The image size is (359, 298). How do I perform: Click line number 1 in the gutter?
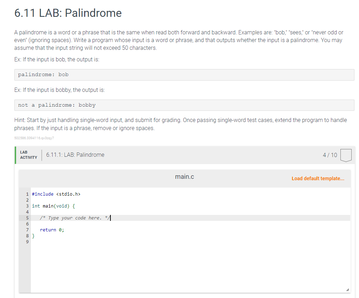[27, 194]
